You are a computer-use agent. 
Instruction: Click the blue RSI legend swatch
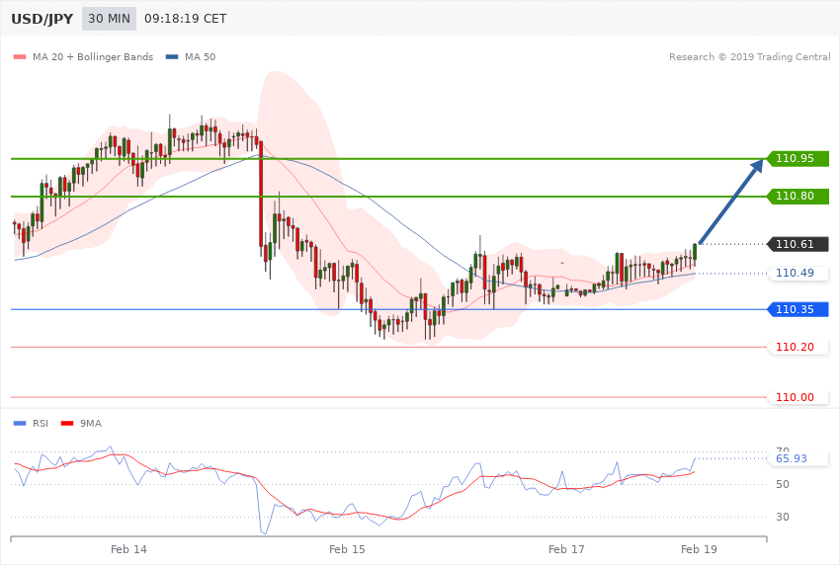coord(20,424)
